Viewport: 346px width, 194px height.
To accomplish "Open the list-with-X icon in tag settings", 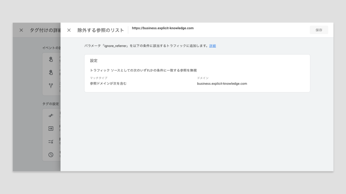I will 51,141.
